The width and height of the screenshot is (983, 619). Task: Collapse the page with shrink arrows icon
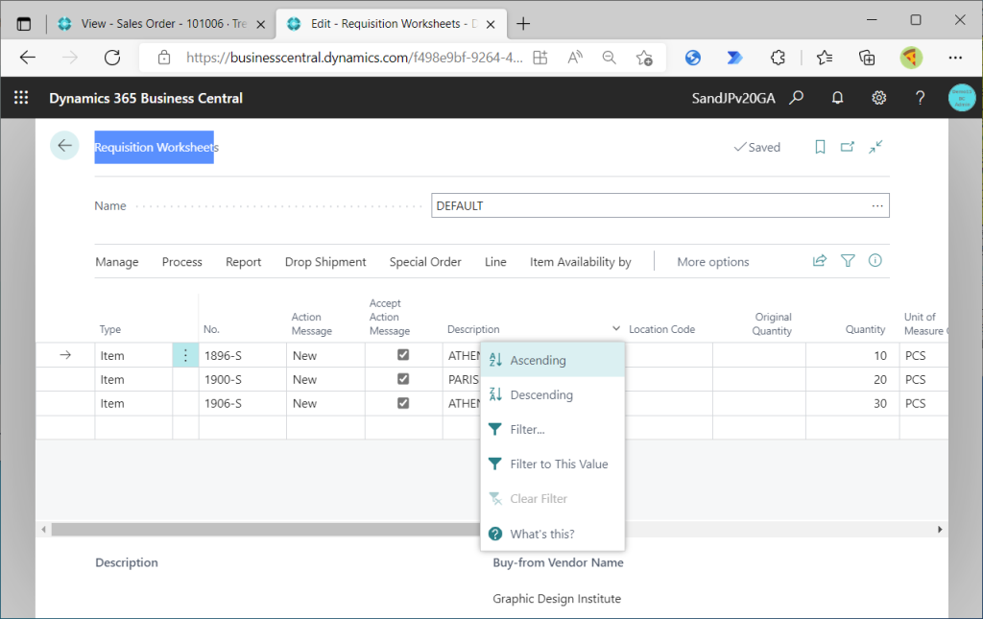pyautogui.click(x=875, y=147)
